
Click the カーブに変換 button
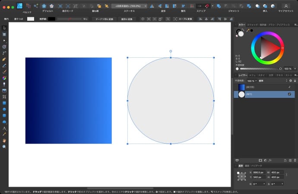(186, 19)
